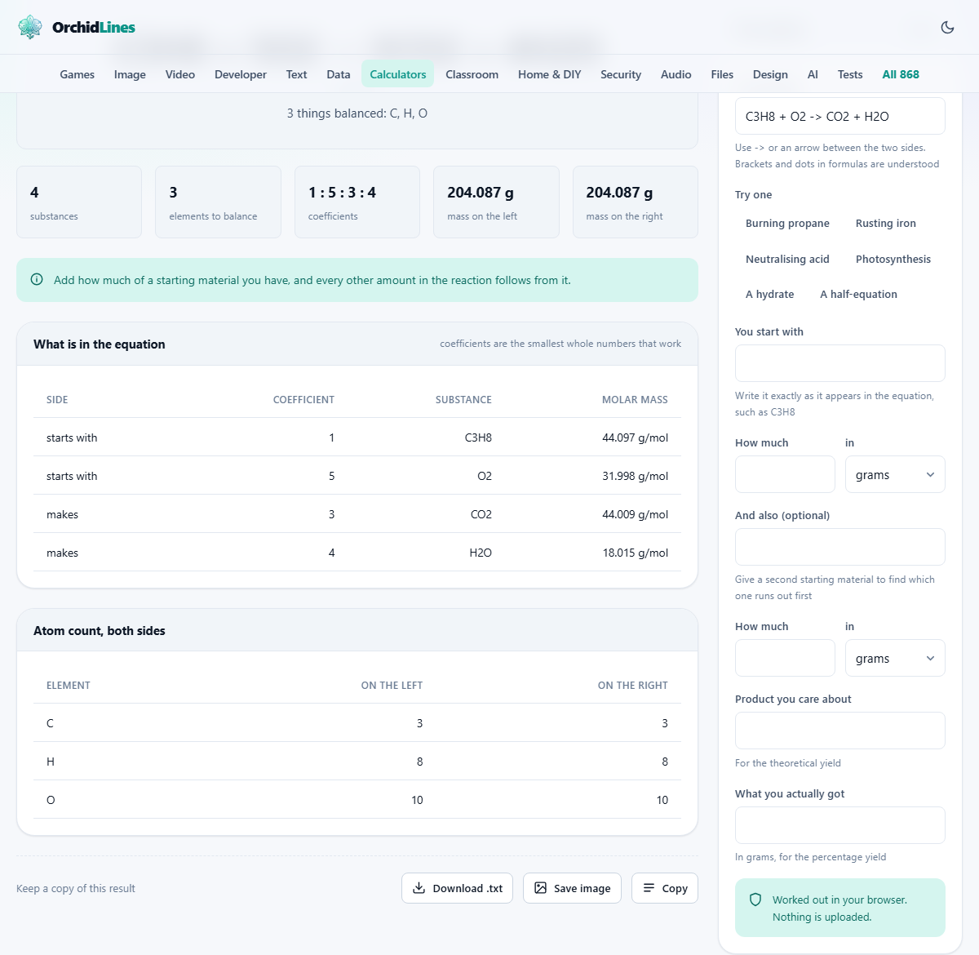Show All 868 tools
This screenshot has width=979, height=955.
(x=901, y=74)
